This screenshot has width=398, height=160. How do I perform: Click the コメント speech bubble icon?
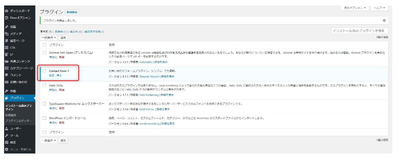click(x=6, y=75)
